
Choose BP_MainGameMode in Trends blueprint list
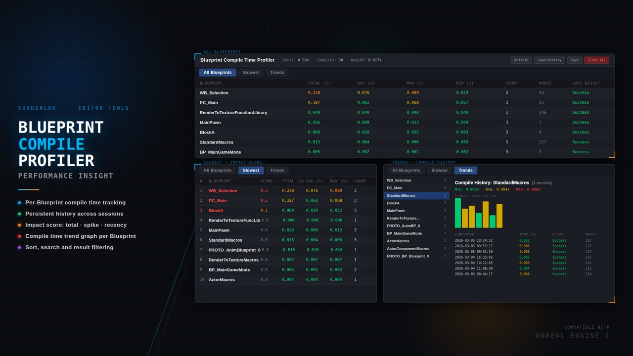pos(416,233)
